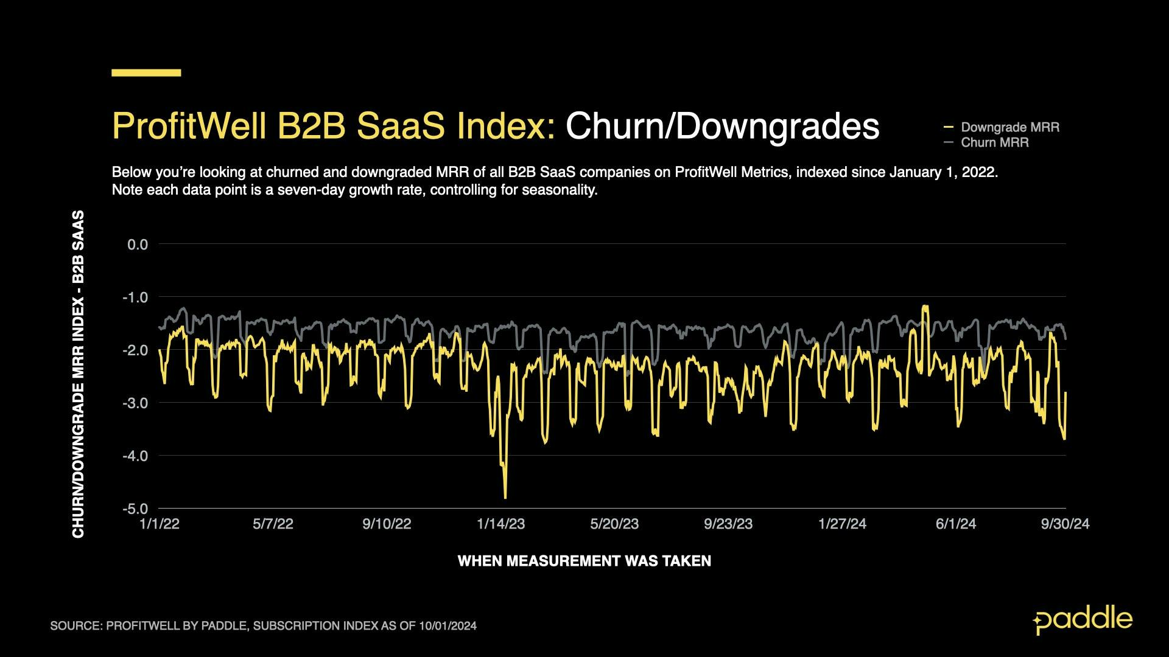Screen dimensions: 1169x657
Task: Click the 5/20/23 x-axis date label
Action: click(614, 524)
